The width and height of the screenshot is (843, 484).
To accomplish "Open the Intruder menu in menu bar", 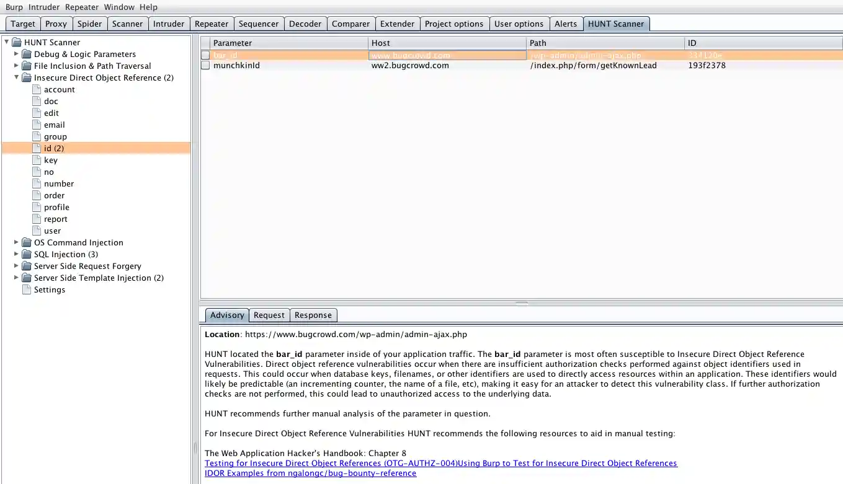I will (43, 7).
